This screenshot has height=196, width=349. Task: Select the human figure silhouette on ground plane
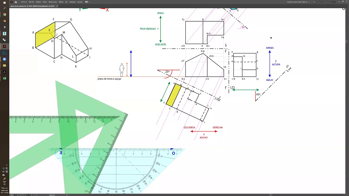point(122,70)
